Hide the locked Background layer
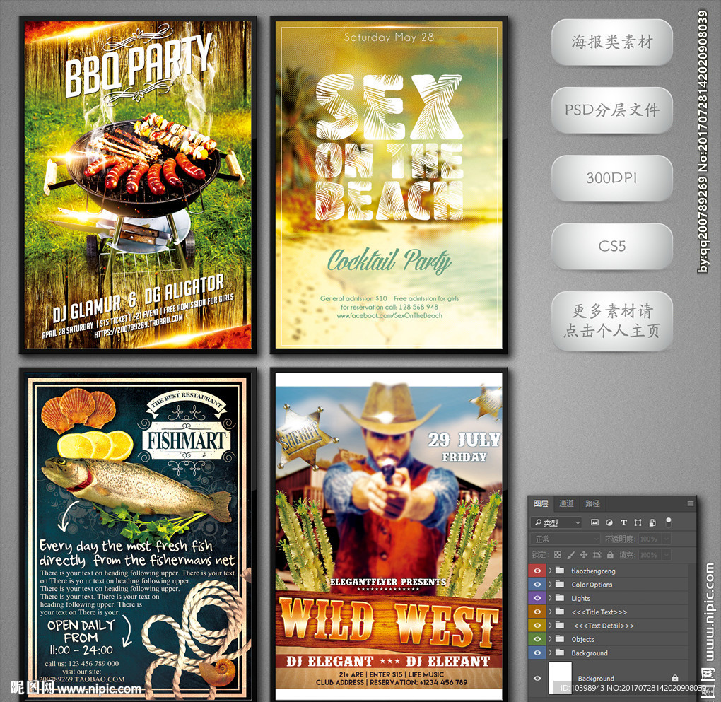 click(537, 678)
